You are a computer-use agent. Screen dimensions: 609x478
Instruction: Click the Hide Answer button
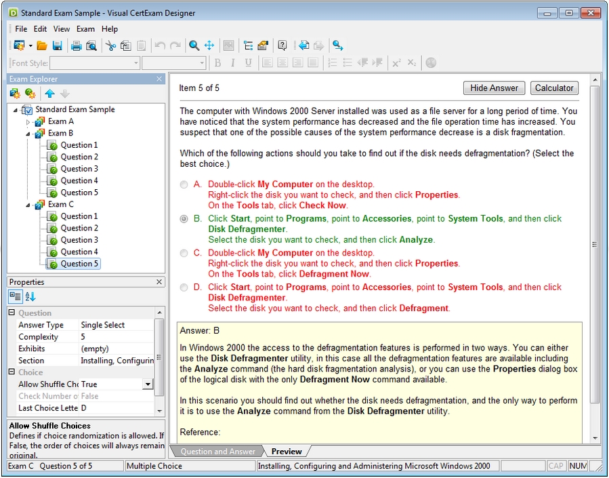point(494,88)
